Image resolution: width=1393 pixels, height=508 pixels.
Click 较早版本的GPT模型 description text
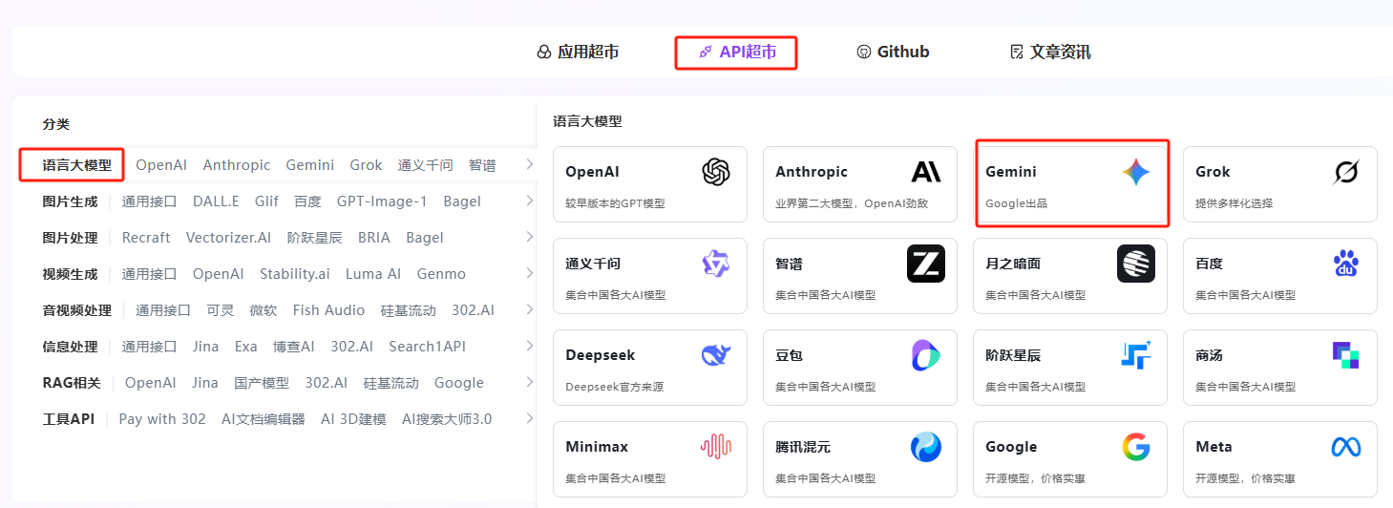(x=615, y=203)
